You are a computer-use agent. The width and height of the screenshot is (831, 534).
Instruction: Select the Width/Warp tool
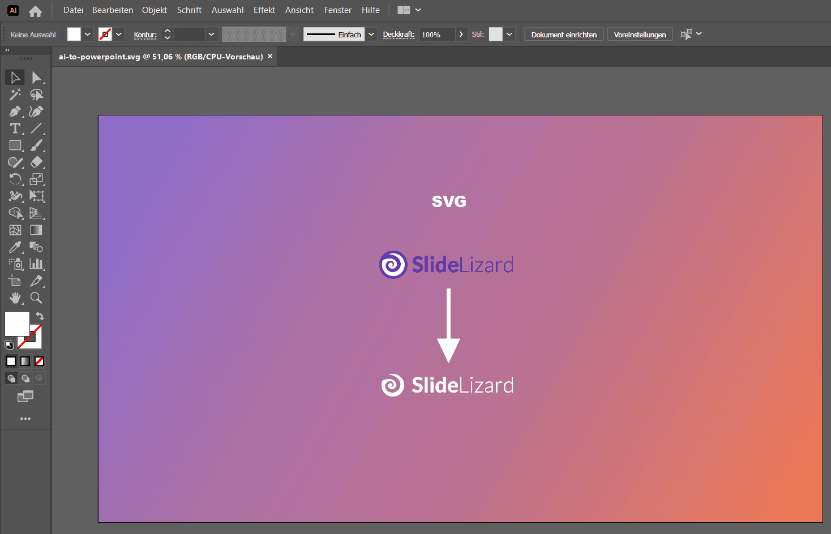pos(15,196)
